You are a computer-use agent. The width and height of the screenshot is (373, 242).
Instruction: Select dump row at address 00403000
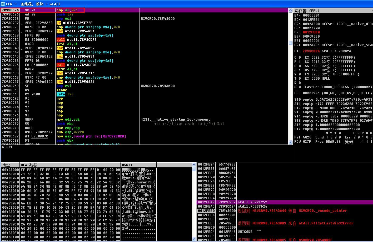[79, 170]
